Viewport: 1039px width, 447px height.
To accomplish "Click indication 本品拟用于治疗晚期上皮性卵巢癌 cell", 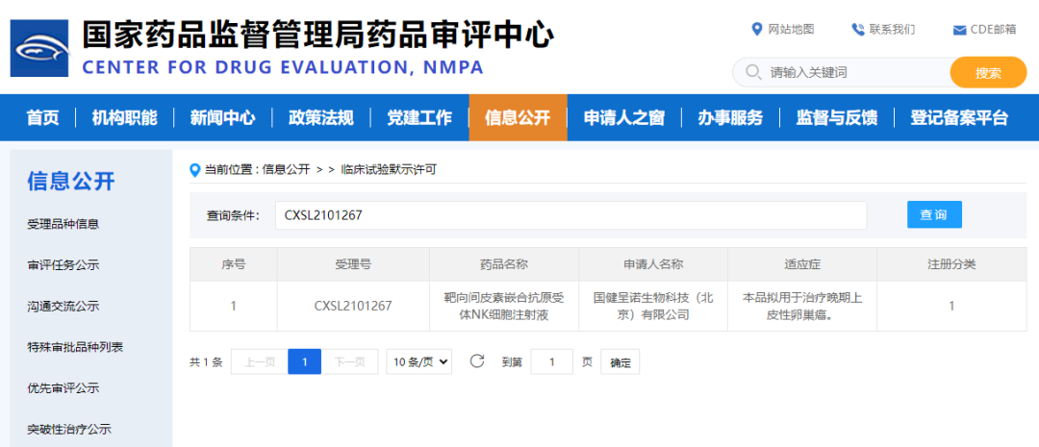I will (x=802, y=306).
